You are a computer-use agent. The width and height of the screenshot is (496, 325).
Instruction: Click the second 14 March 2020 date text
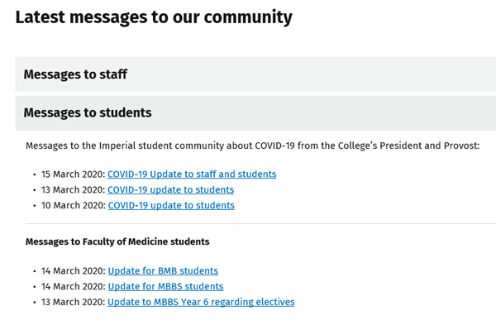[73, 287]
